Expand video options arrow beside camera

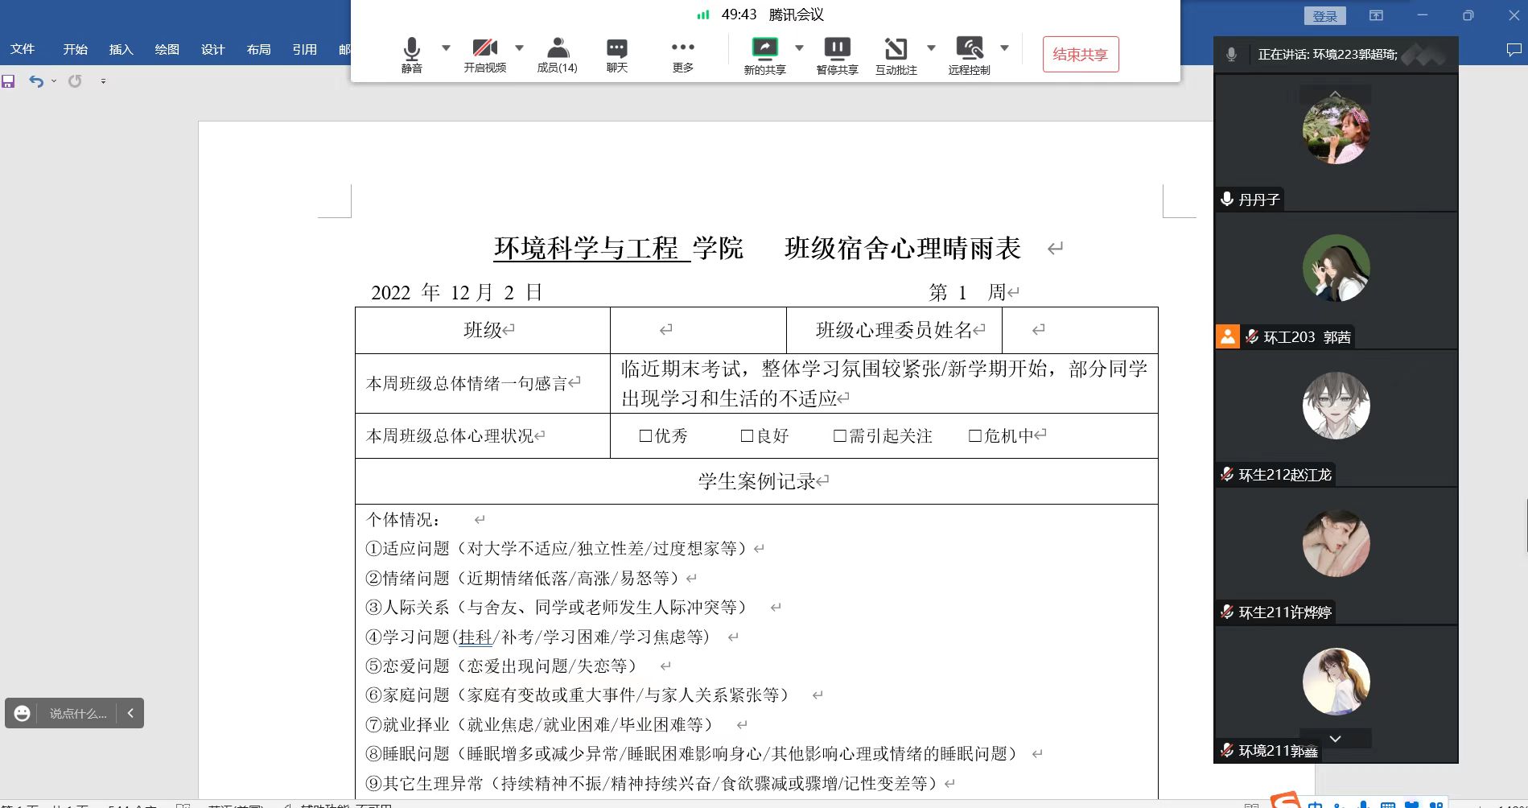coord(519,48)
